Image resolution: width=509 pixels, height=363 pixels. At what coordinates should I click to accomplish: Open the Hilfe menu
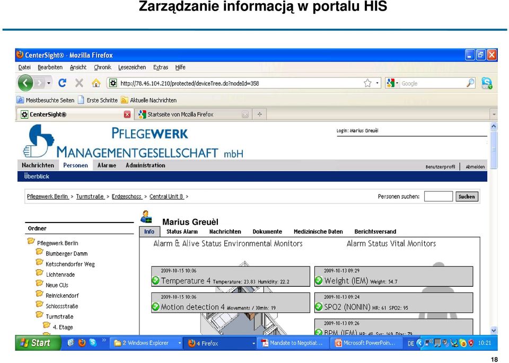tap(180, 67)
